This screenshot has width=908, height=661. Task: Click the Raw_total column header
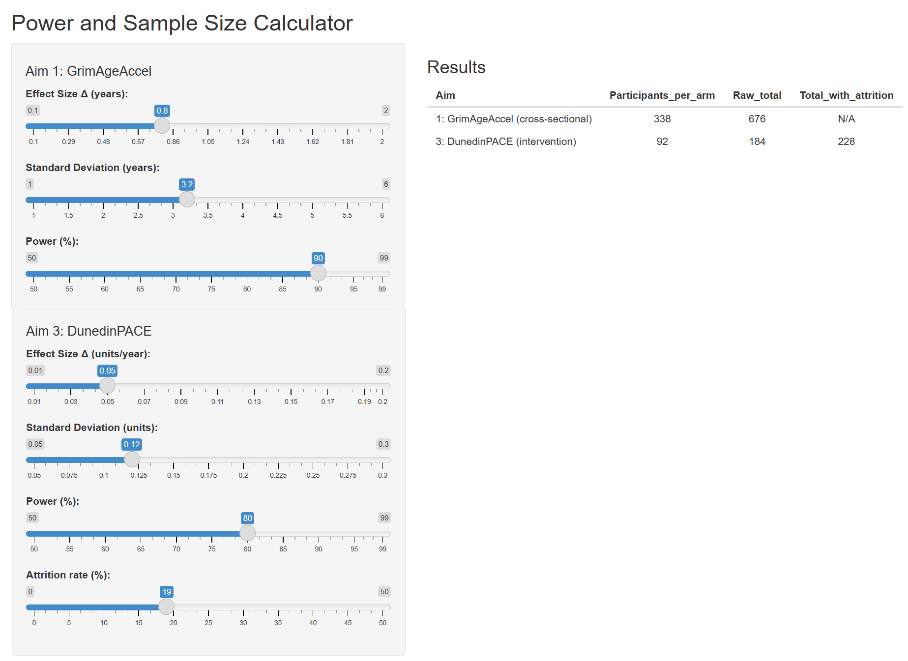757,95
